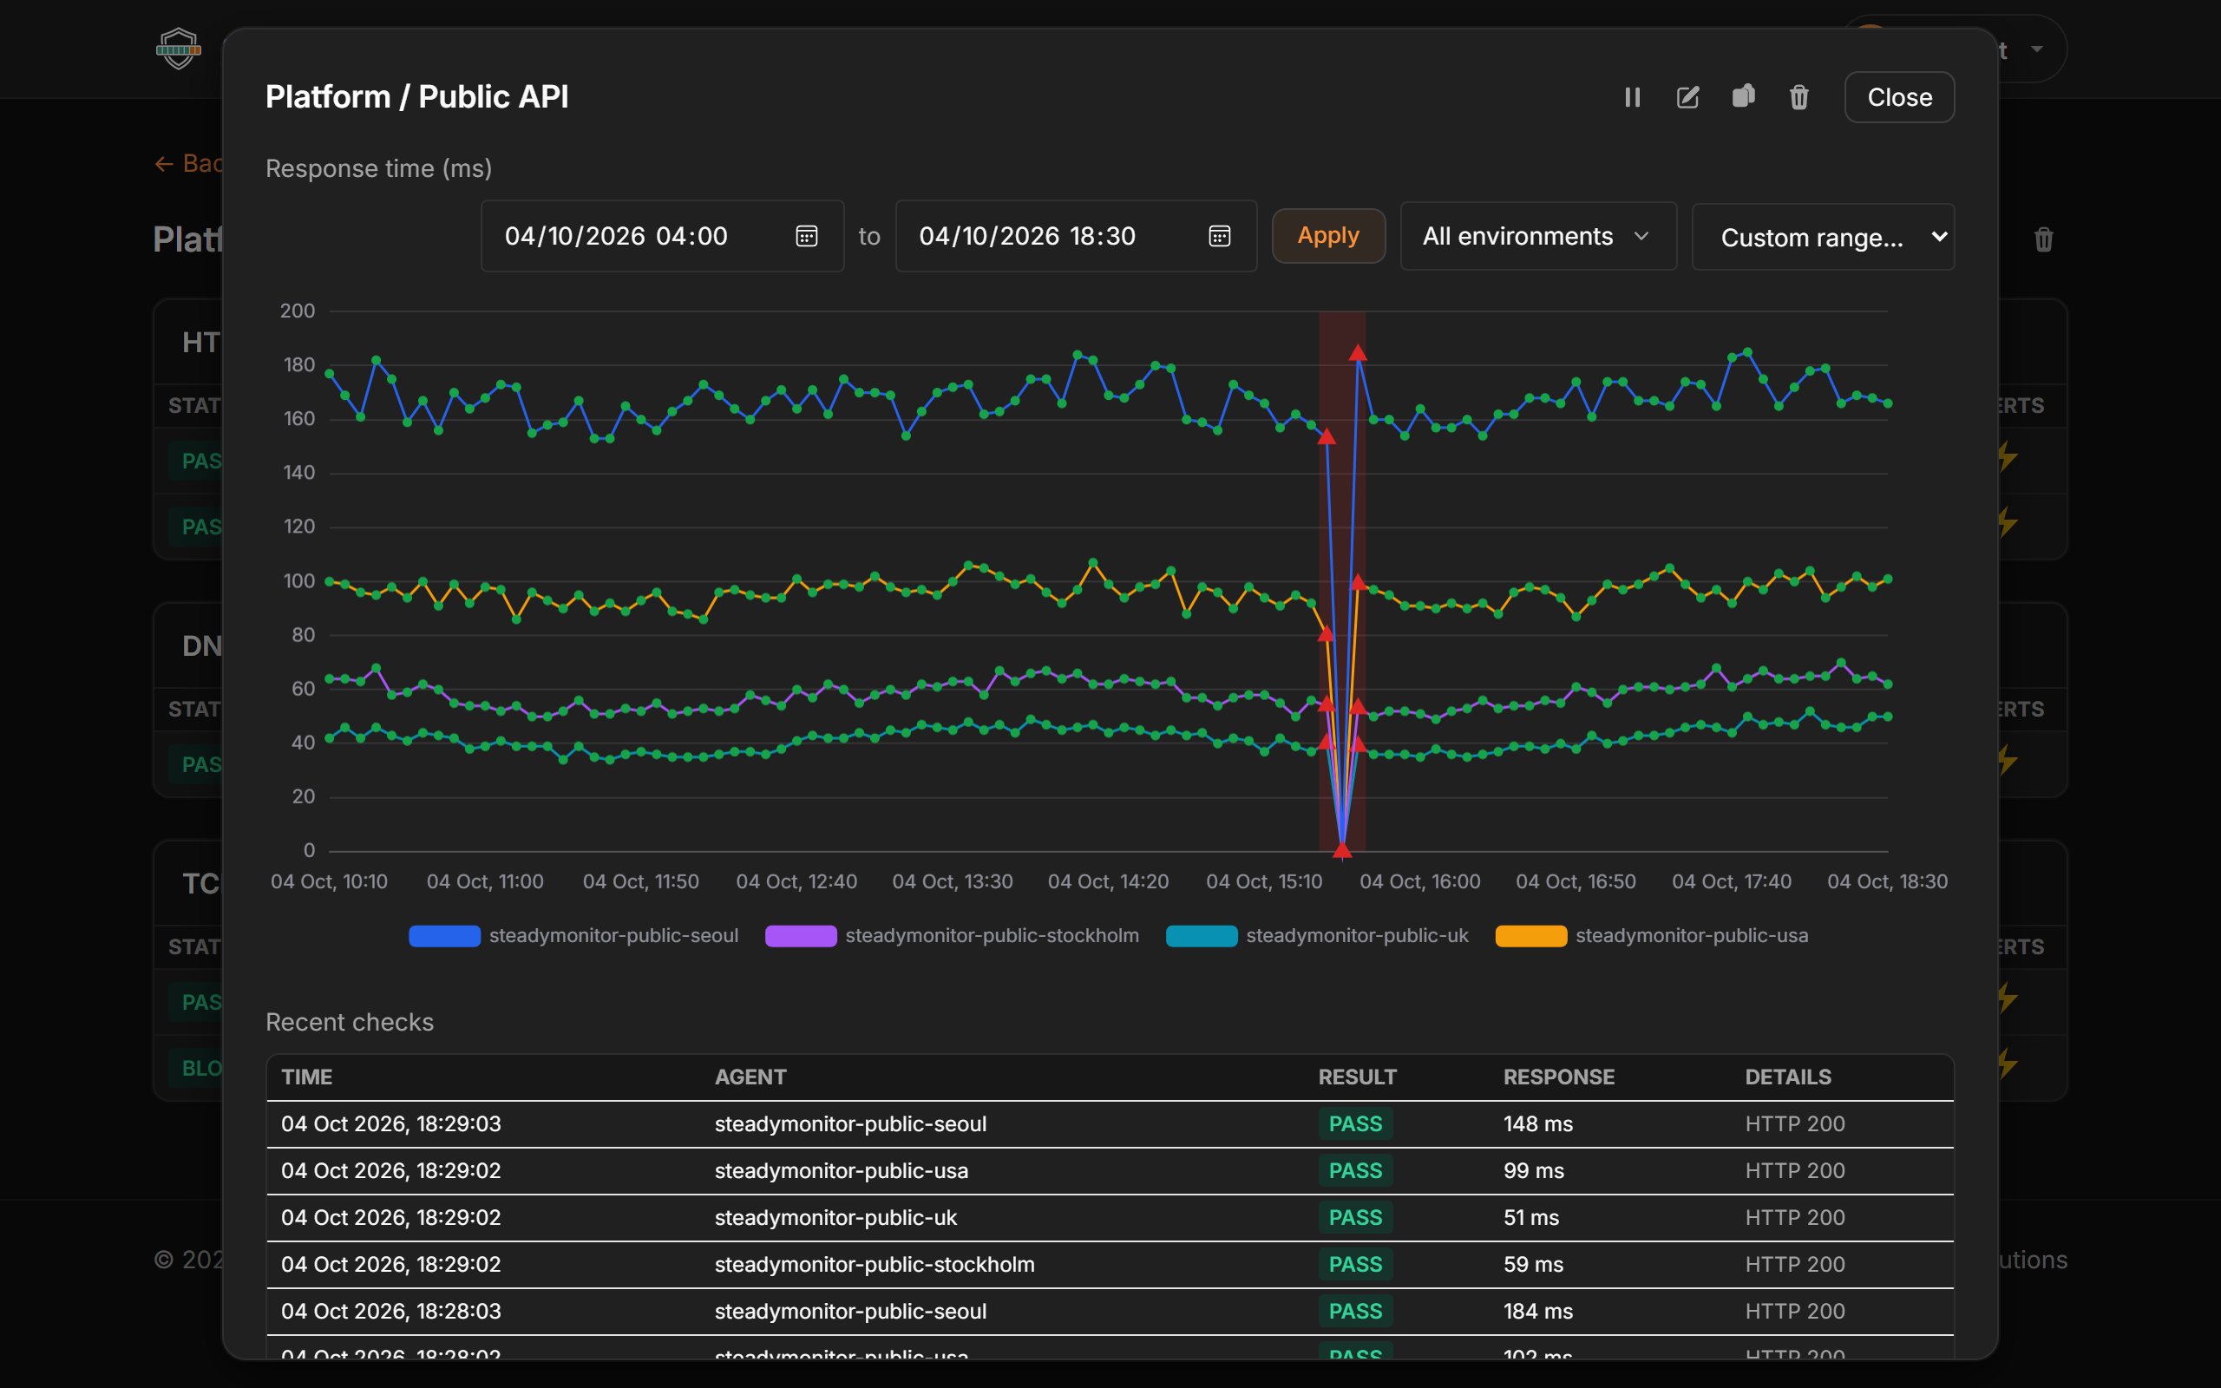Delete monitor using modal trash icon
The height and width of the screenshot is (1388, 2221).
1798,97
